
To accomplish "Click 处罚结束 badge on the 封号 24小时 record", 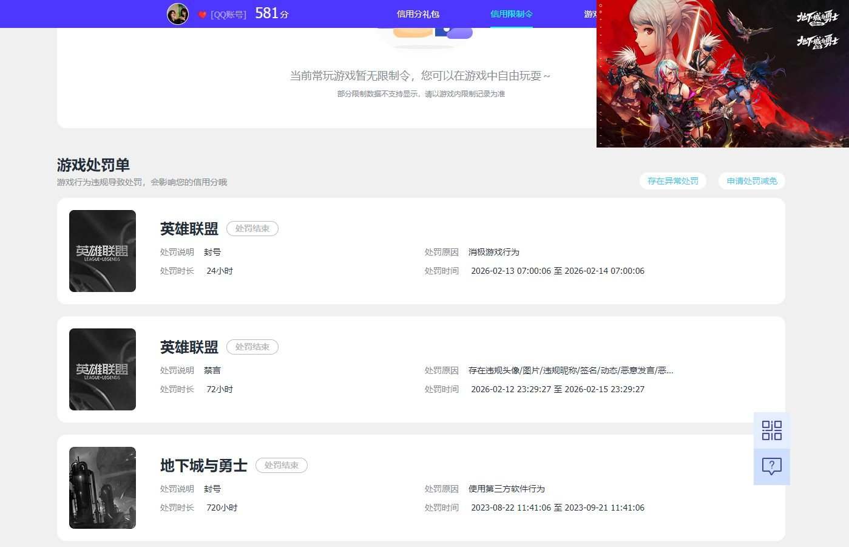I will point(252,228).
